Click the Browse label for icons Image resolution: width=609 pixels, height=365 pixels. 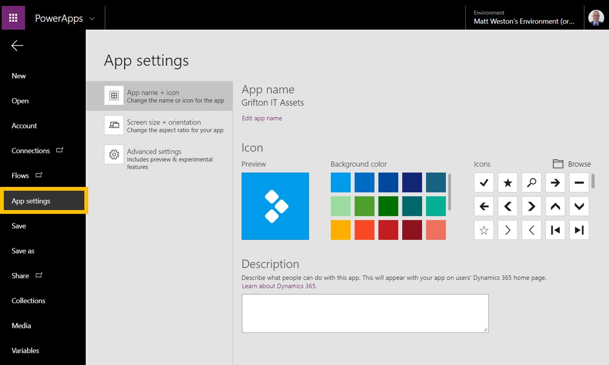[579, 164]
